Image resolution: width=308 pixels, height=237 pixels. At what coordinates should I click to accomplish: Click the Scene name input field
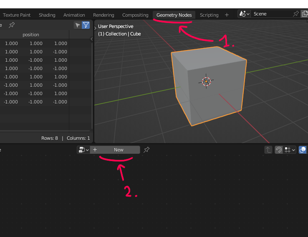[x=271, y=14]
